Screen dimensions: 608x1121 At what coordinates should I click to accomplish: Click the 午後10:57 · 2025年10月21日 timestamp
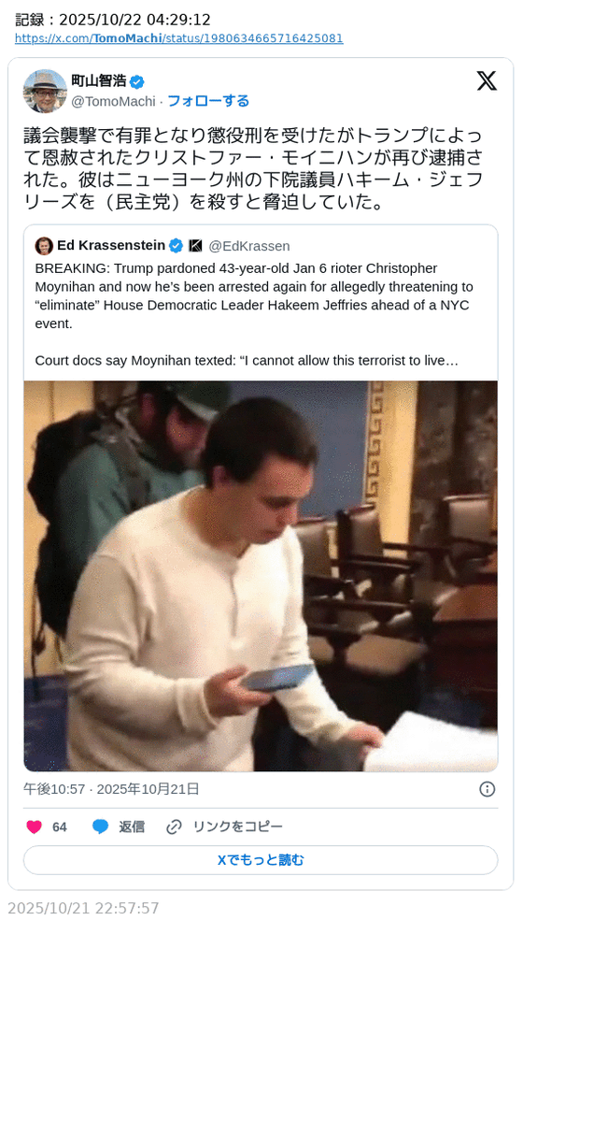point(111,789)
